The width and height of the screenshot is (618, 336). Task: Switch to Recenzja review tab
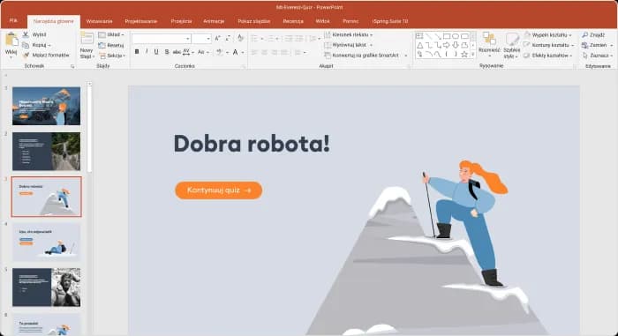(293, 21)
